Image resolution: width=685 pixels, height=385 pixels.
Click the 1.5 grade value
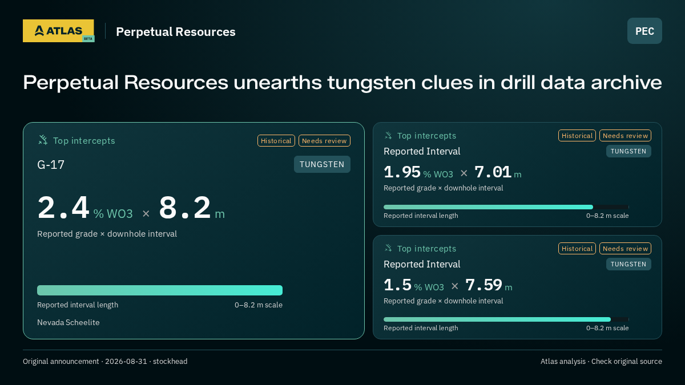point(397,285)
